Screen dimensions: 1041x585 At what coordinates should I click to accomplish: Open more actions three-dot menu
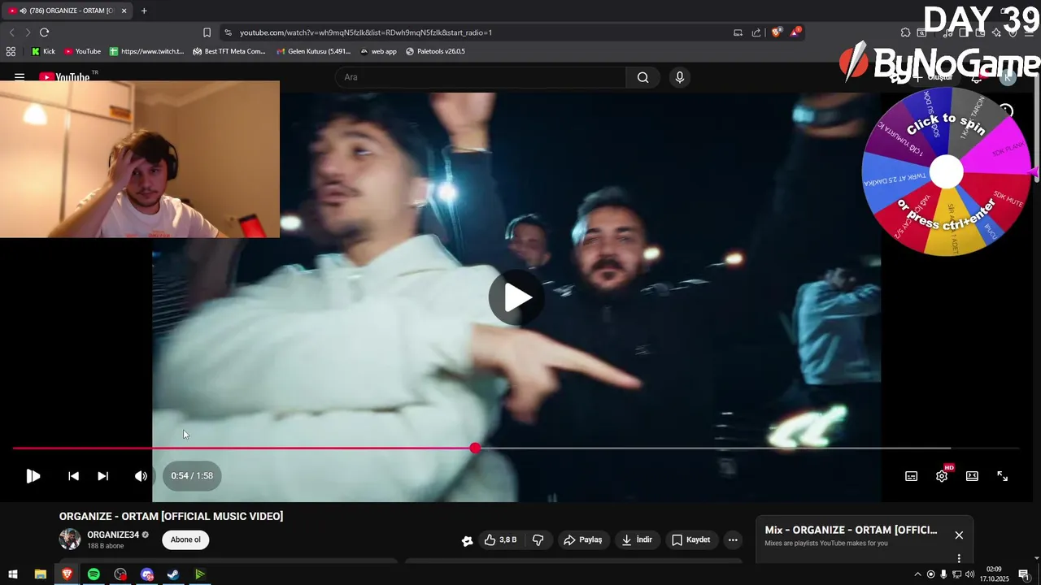(733, 539)
